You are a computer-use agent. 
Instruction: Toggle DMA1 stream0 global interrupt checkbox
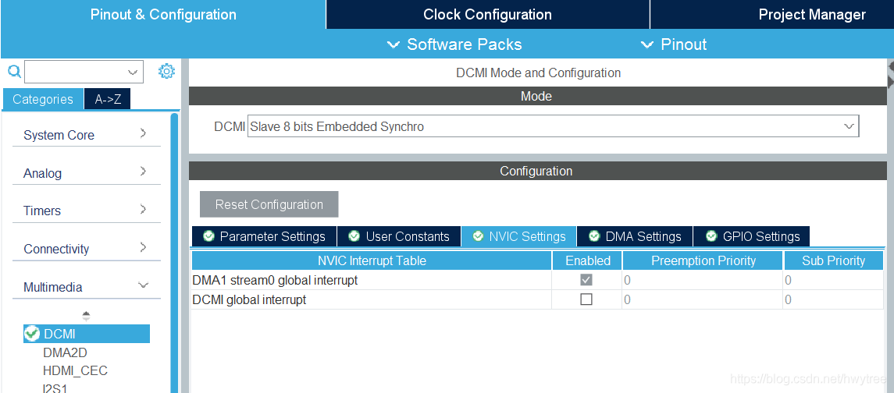(586, 280)
